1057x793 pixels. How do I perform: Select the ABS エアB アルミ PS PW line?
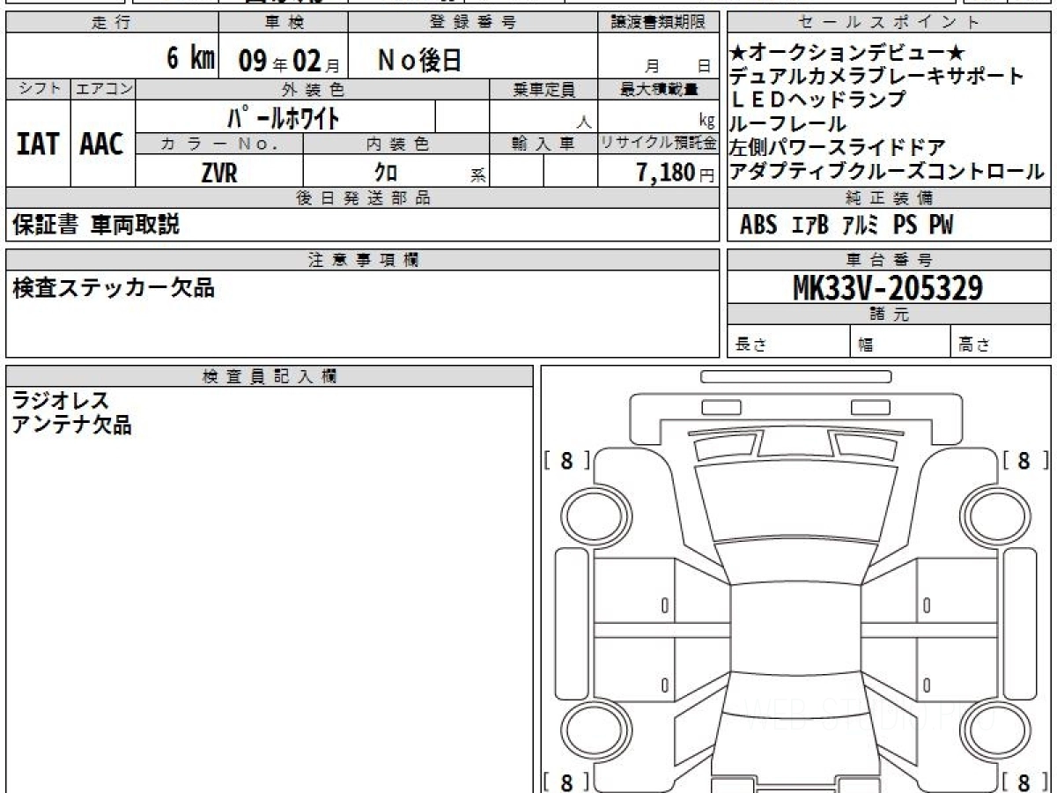pyautogui.click(x=846, y=226)
